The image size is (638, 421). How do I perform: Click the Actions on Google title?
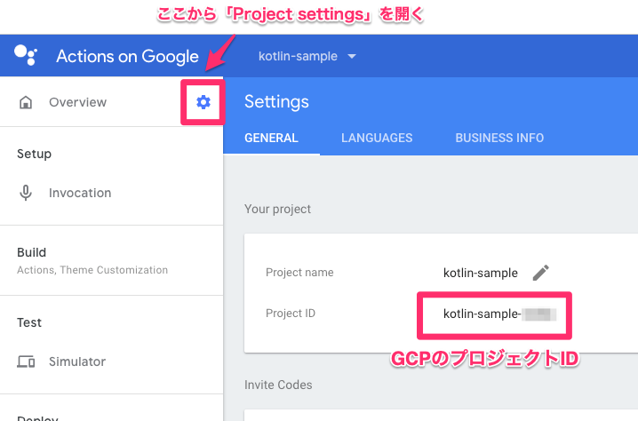(127, 56)
